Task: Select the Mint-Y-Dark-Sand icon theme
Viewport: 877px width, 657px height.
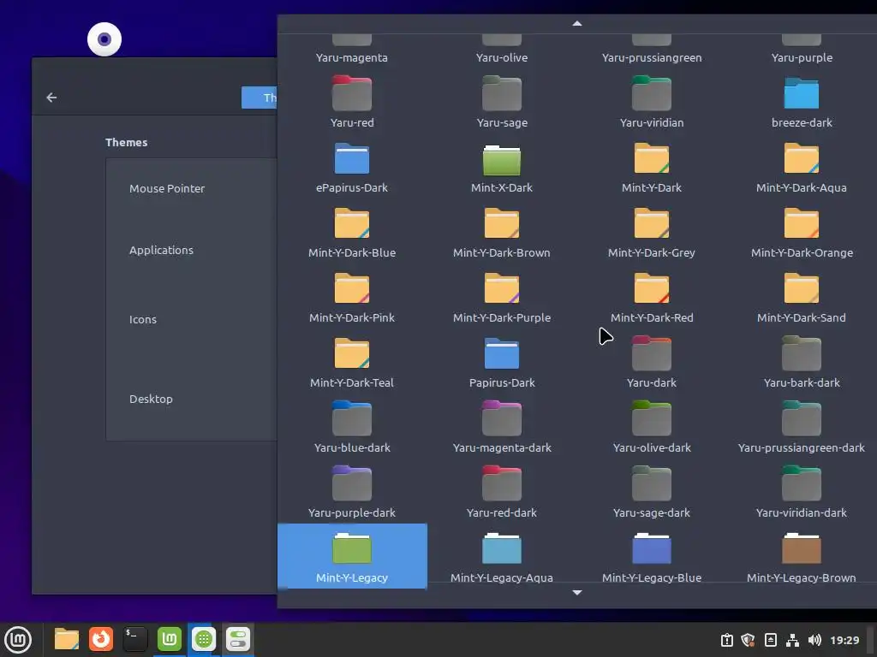Action: 802,296
